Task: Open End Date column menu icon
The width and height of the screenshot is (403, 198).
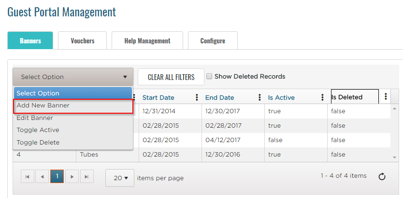Action: [x=260, y=97]
